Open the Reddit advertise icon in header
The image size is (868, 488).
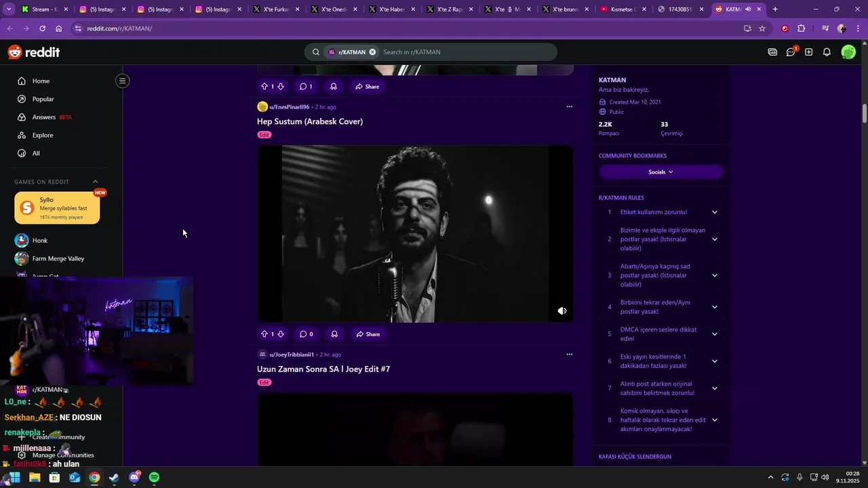click(772, 52)
